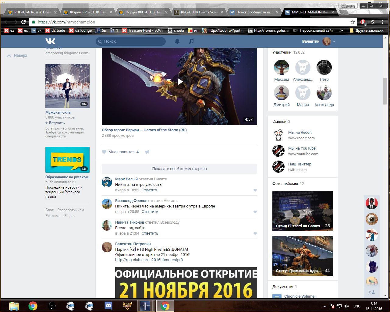This screenshot has height=312, width=390.
Task: Like the video post with heart icon
Action: pos(104,152)
